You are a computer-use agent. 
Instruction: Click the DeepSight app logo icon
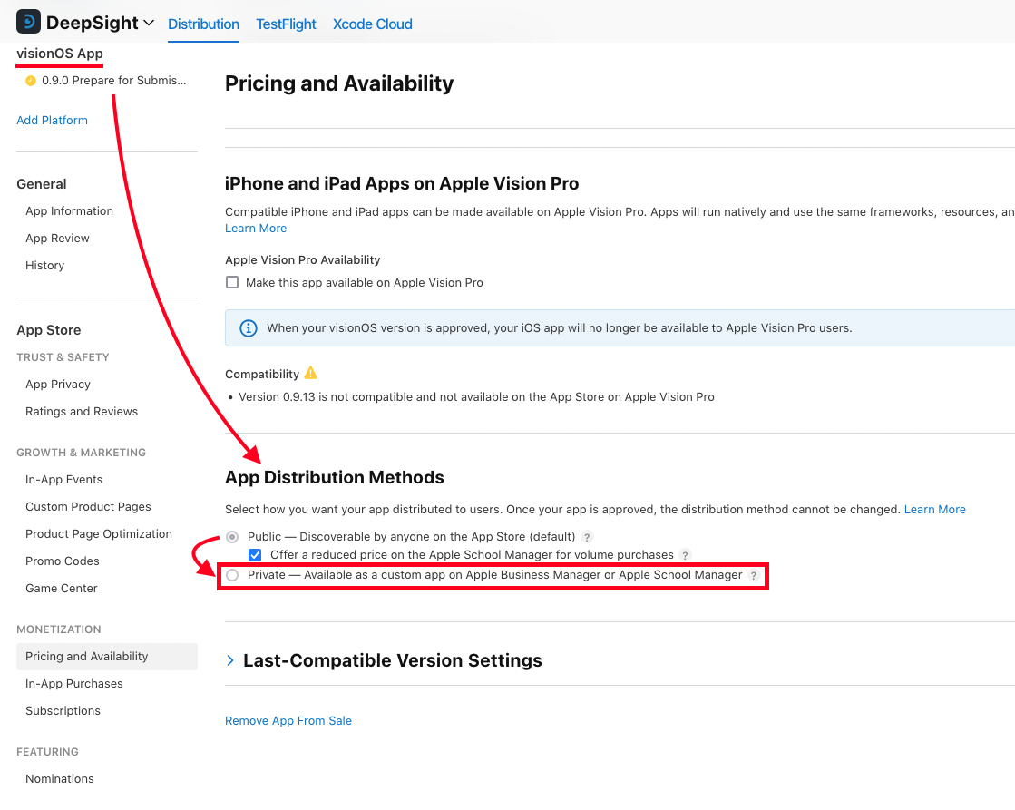click(x=28, y=22)
